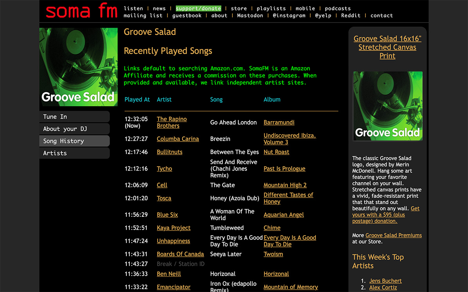Open the Columba Carina artist link
The width and height of the screenshot is (468, 292).
pyautogui.click(x=178, y=139)
